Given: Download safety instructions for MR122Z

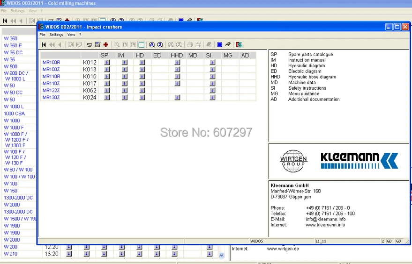Looking at the screenshot, I should (213, 90).
